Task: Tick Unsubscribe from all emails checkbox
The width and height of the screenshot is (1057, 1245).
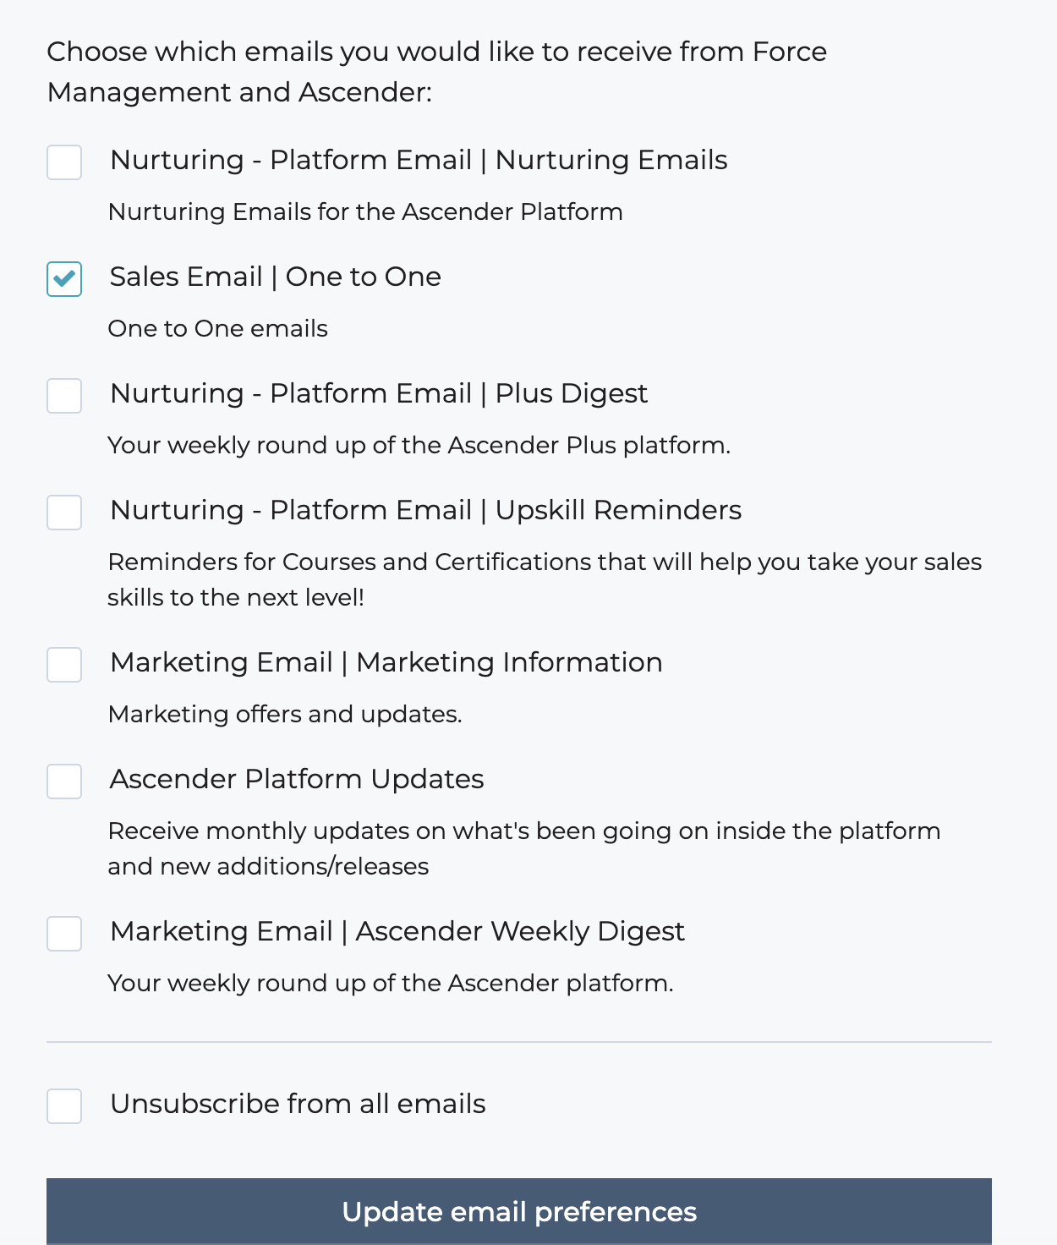Action: 64,1106
